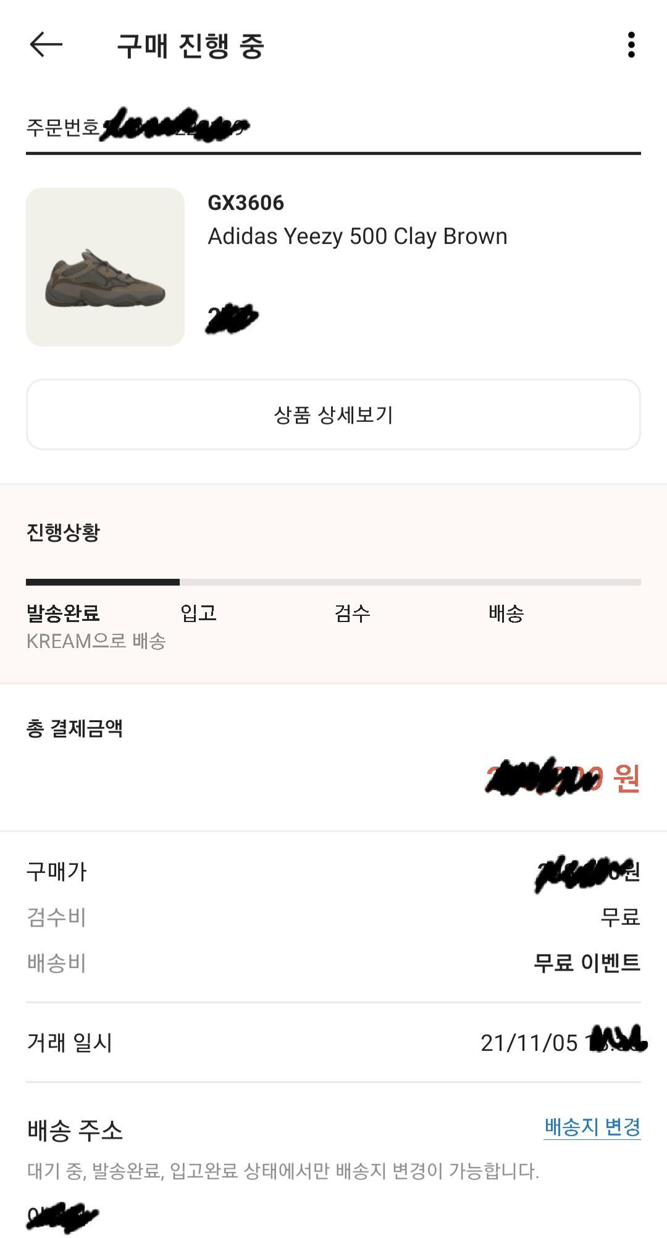
Task: Select the 배송 progress step
Action: pyautogui.click(x=506, y=613)
